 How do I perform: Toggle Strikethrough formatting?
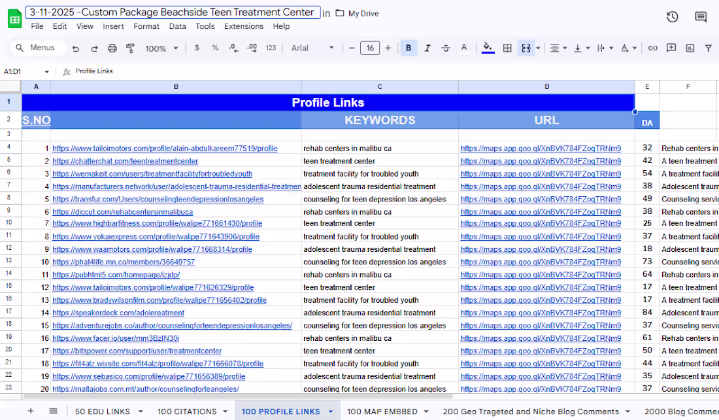coord(445,48)
